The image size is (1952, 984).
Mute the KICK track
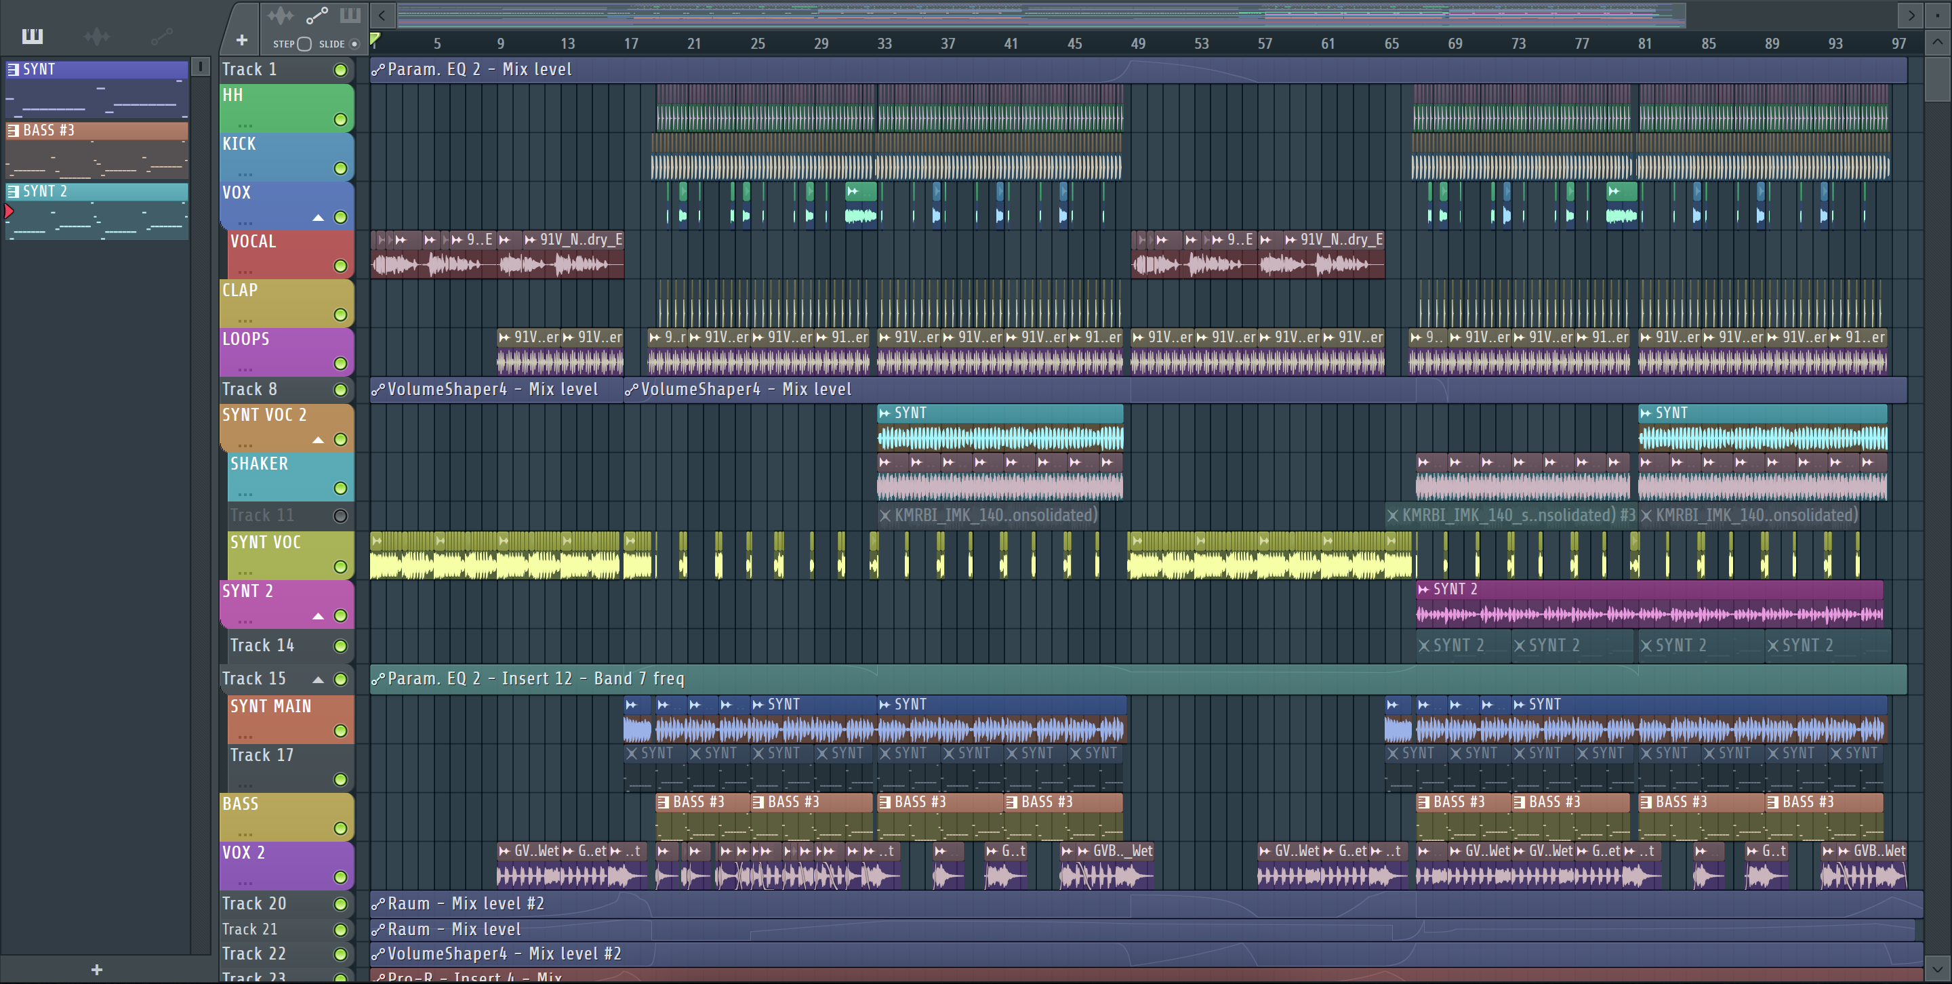point(340,168)
